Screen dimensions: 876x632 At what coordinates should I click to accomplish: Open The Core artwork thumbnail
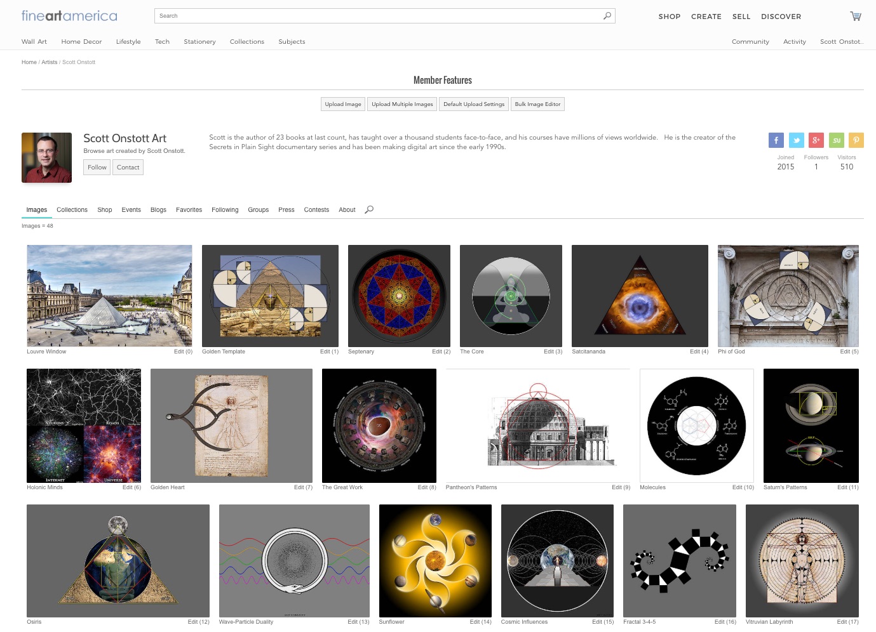coord(511,296)
